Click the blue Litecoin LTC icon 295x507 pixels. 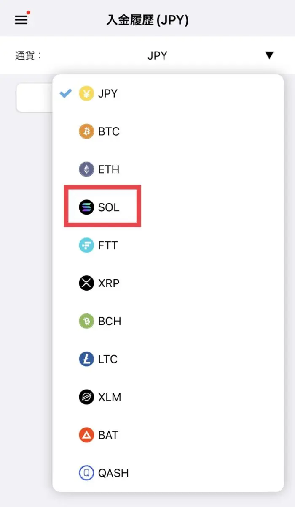(x=86, y=359)
